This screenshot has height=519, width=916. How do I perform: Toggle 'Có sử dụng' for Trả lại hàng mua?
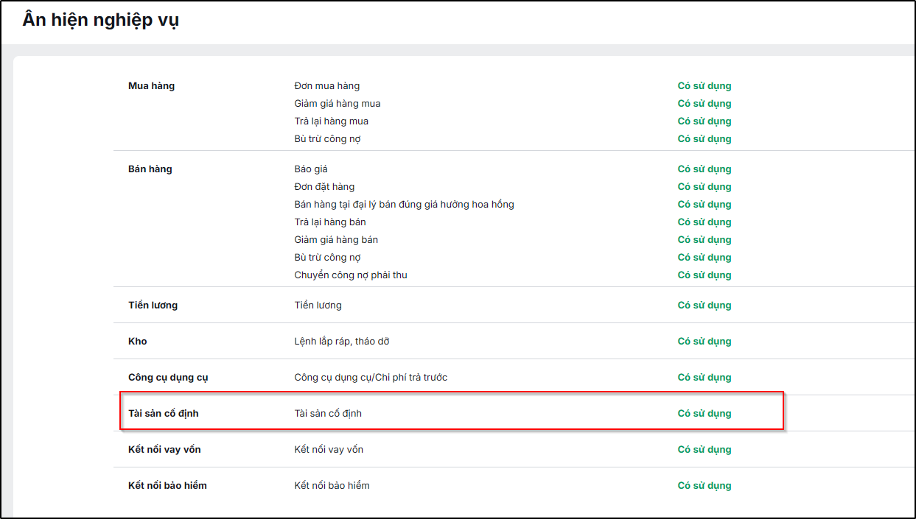point(705,121)
